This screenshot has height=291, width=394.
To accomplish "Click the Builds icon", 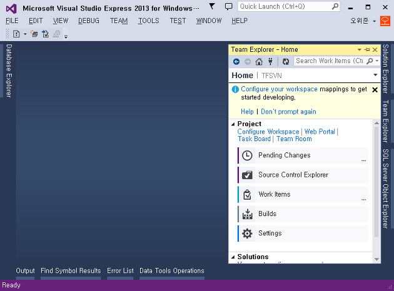I will pyautogui.click(x=247, y=214).
